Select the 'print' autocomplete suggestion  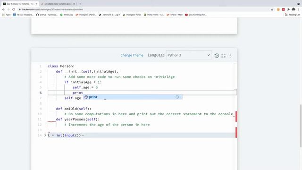pos(133,97)
